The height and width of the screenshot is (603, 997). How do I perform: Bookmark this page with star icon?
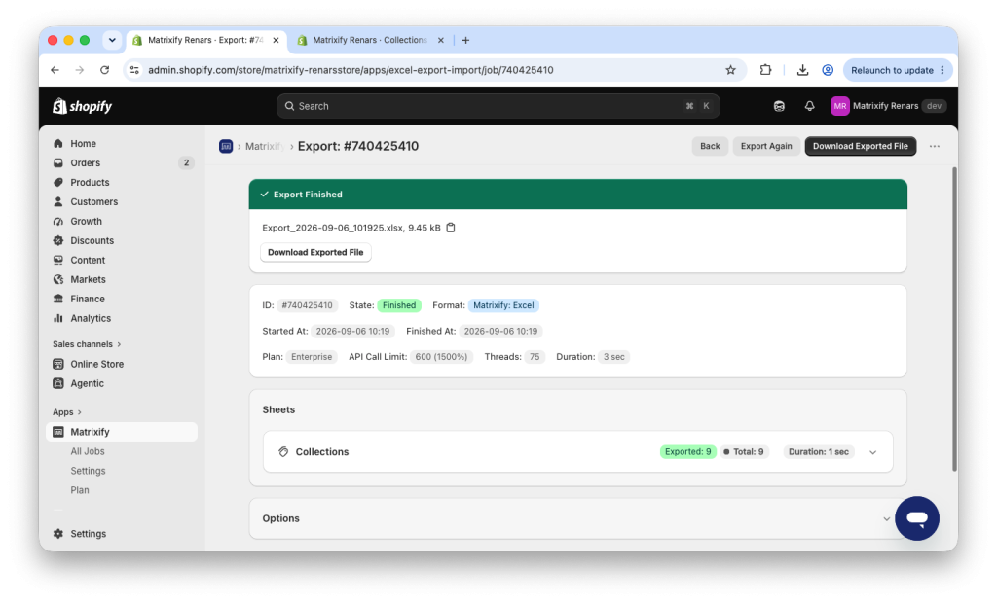point(730,70)
